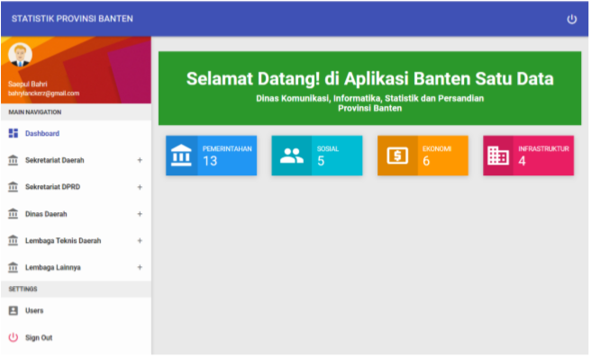Click the Statistik Provinsi Banten title
591x357 pixels.
[72, 19]
